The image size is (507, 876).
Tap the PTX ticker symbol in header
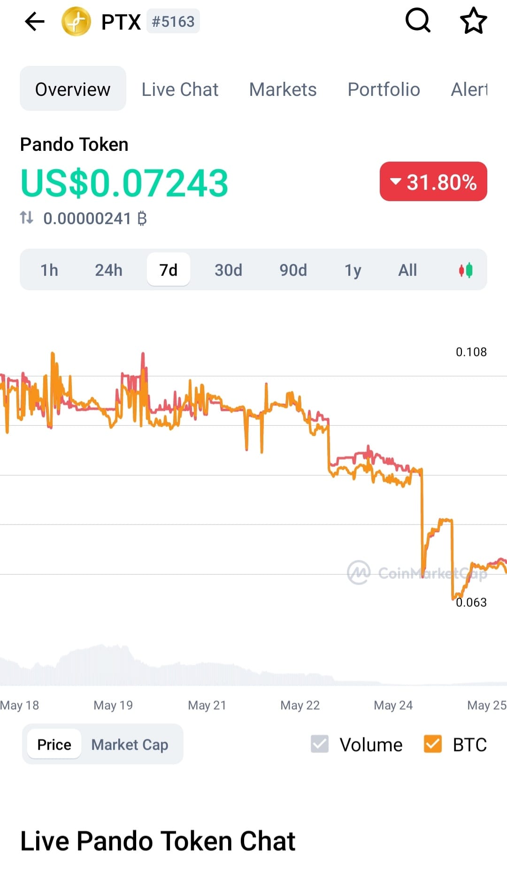point(121,22)
